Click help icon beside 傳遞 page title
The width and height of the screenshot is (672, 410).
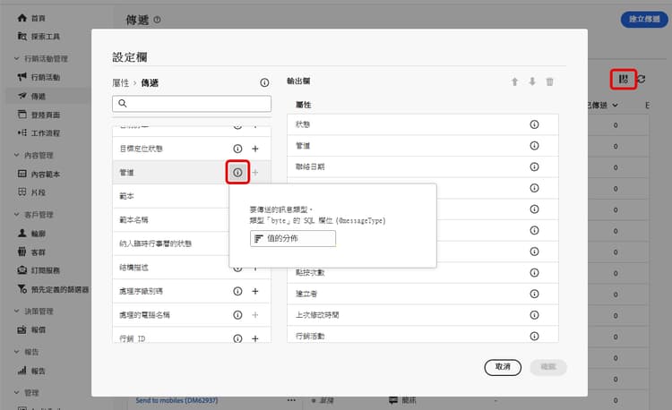(x=158, y=20)
